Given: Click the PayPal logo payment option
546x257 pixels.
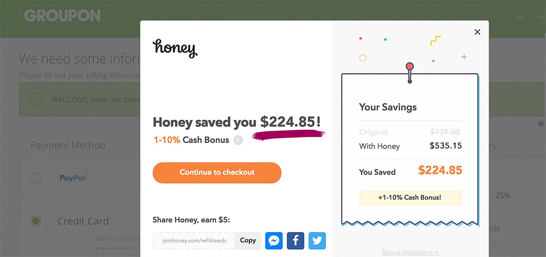Looking at the screenshot, I should pos(72,178).
